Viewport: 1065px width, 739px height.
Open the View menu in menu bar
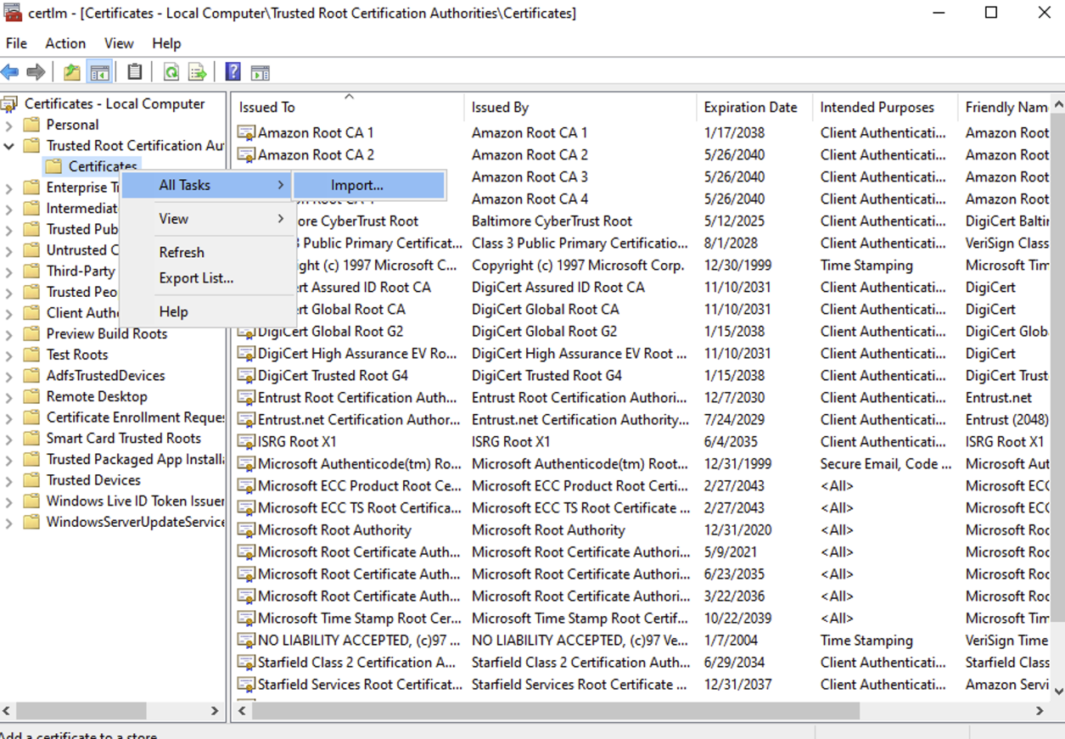119,43
